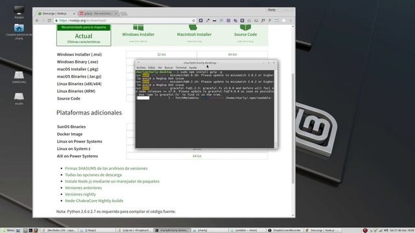
Task: Click the Linux Binaries (x86/x64) row label
Action: coord(79,83)
